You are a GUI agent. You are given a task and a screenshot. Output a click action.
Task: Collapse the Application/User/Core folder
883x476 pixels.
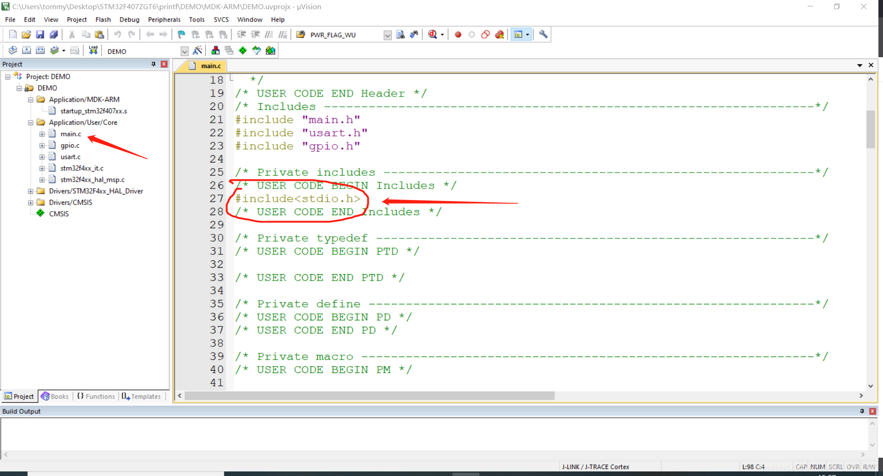coord(31,123)
